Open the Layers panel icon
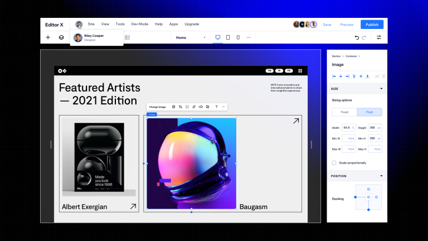The height and width of the screenshot is (241, 428). coord(61,37)
